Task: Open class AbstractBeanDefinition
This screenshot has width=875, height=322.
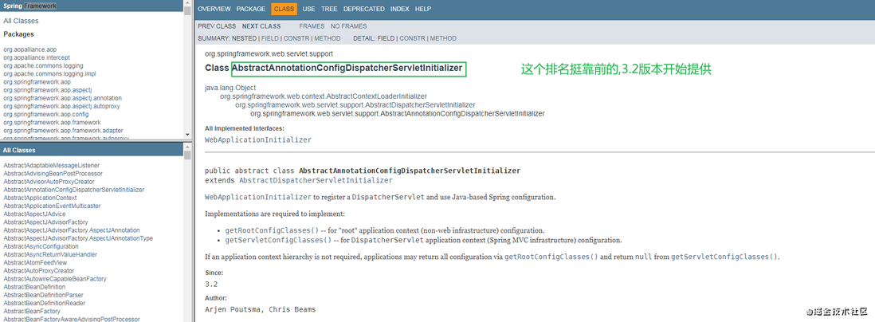Action: coord(34,287)
